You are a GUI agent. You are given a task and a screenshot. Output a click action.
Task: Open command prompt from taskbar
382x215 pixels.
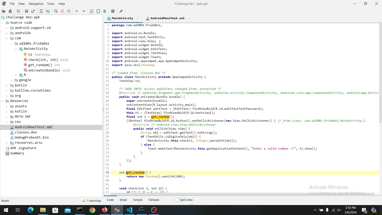[80, 210]
